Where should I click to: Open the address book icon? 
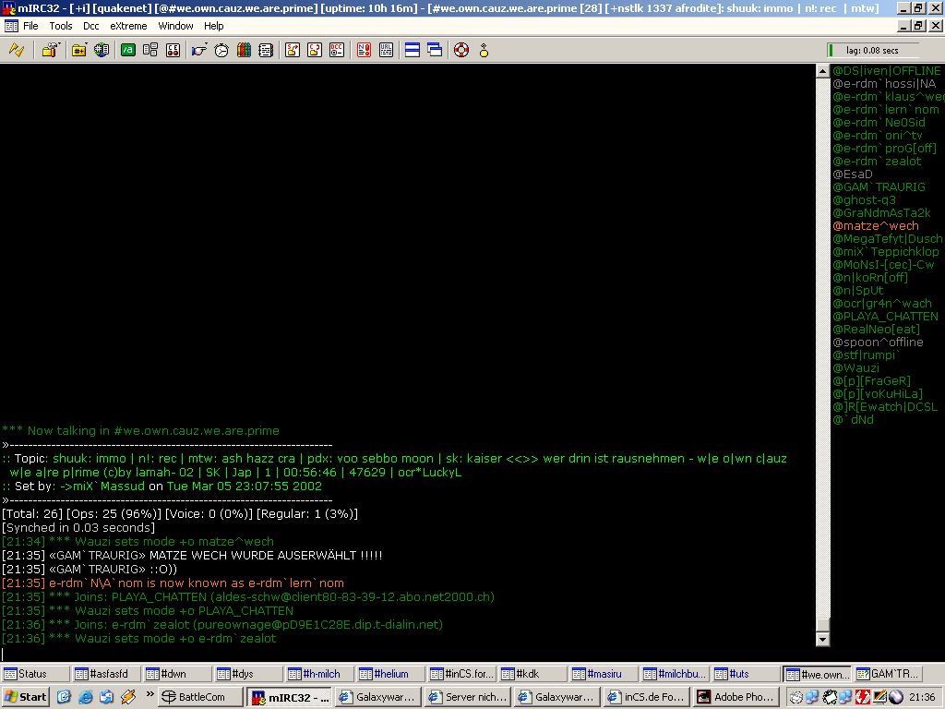pos(244,50)
